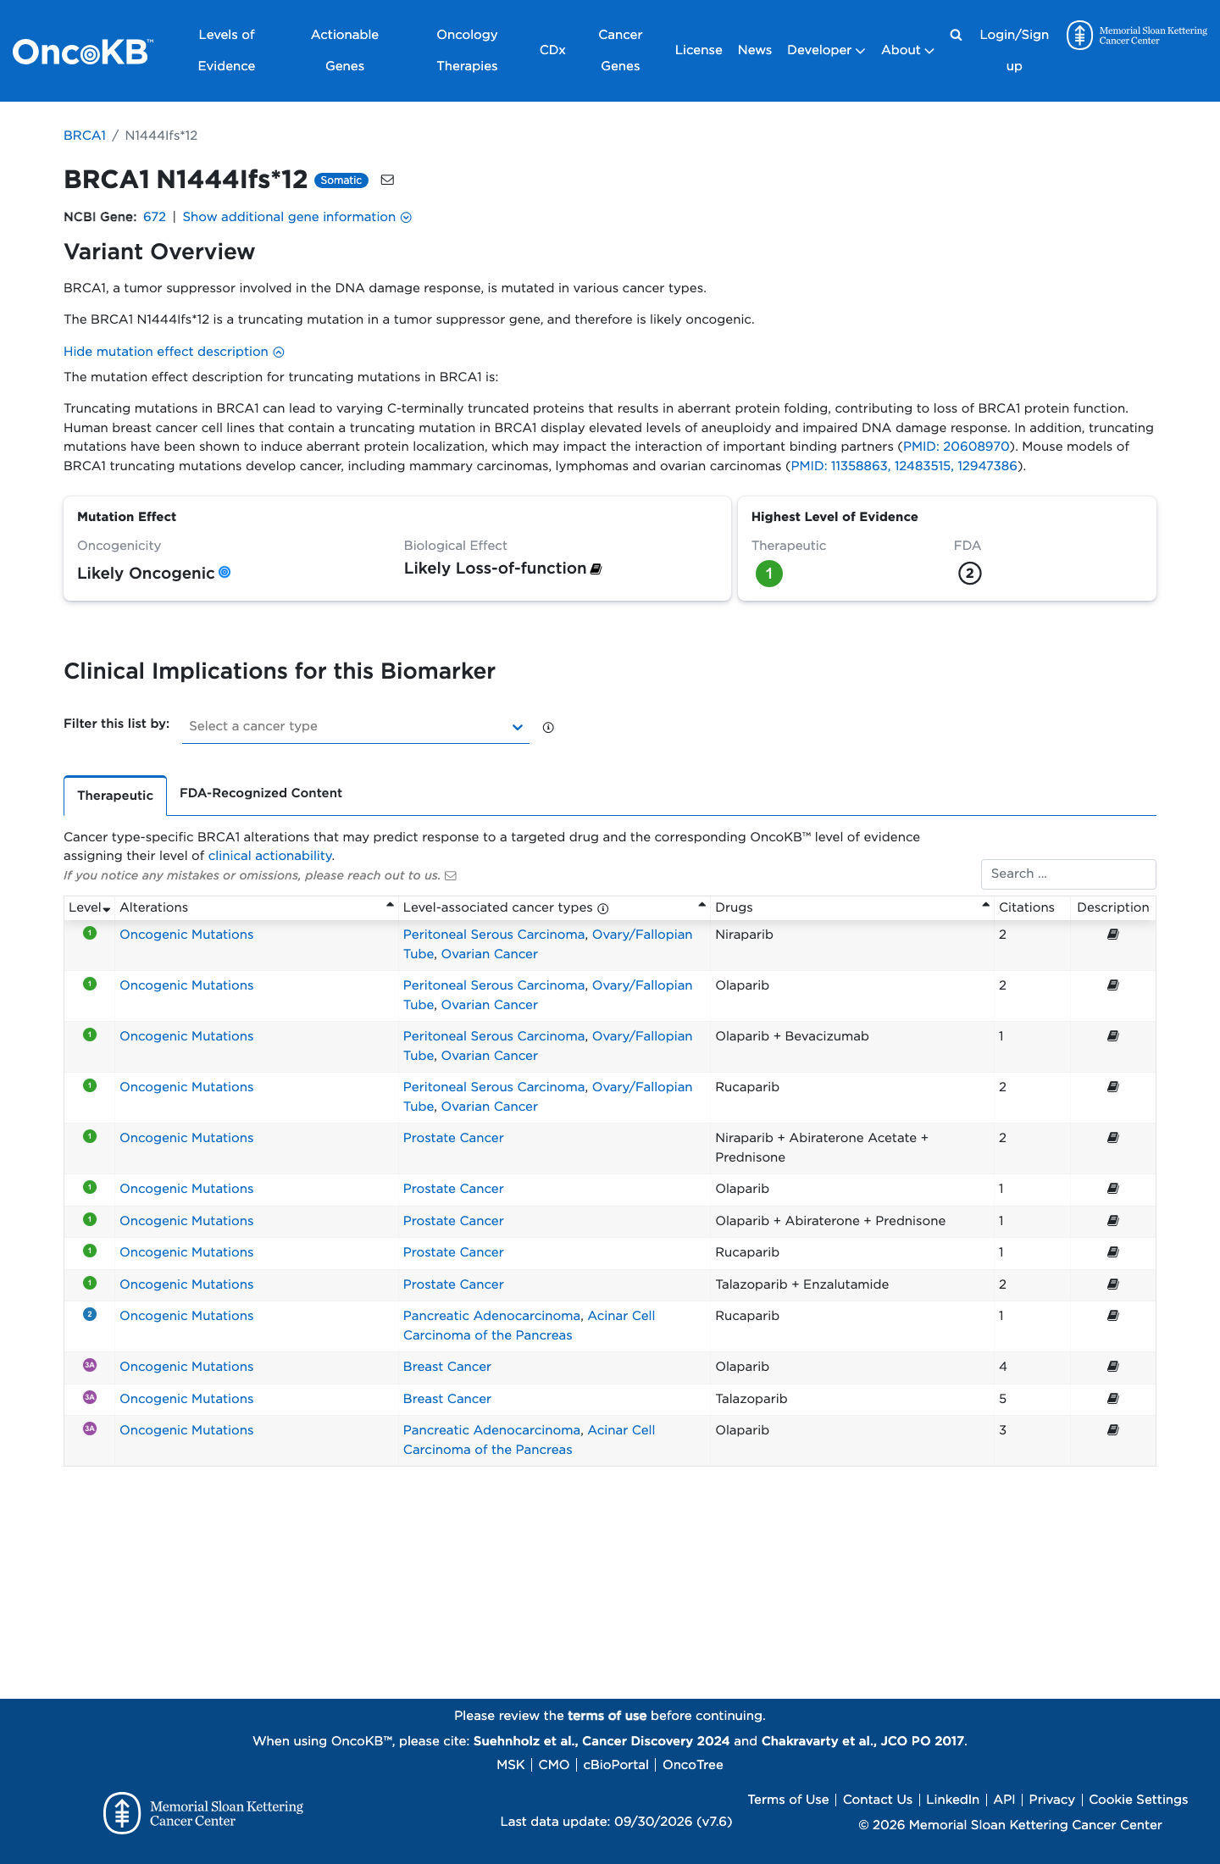Screen dimensions: 1220x1864
Task: Collapse Hide mutation effect description
Action: (174, 352)
